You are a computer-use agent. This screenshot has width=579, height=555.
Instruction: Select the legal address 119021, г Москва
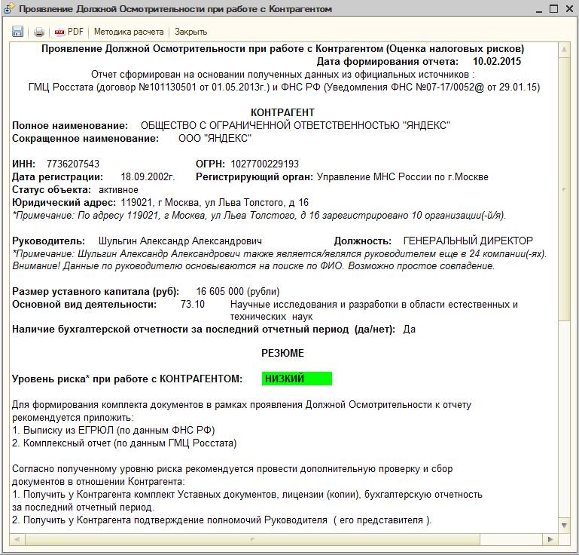coord(215,203)
